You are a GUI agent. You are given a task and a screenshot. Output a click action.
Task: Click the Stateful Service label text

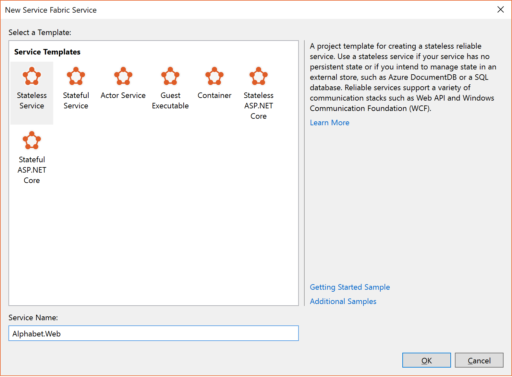pyautogui.click(x=76, y=101)
